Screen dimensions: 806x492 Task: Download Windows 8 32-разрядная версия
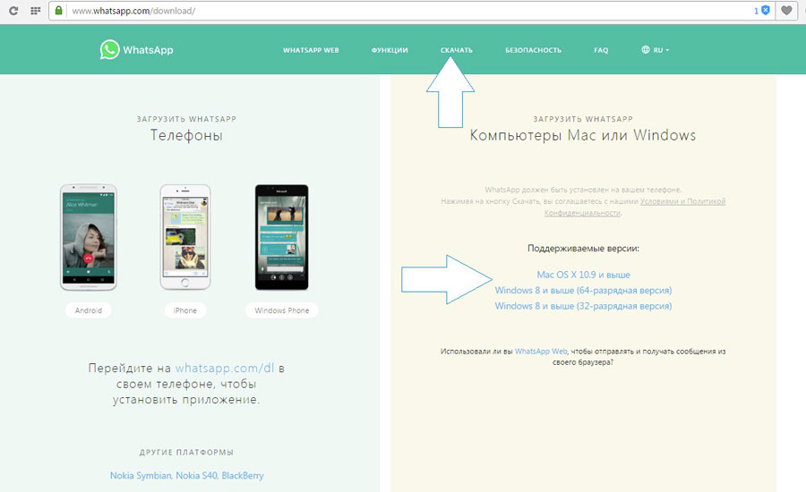(583, 306)
